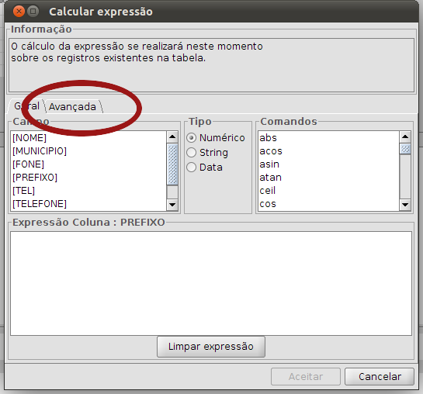Click the Comandos list scroll down arrow

(x=405, y=205)
